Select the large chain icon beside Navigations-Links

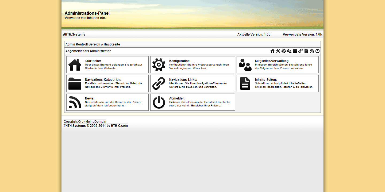coord(159,83)
